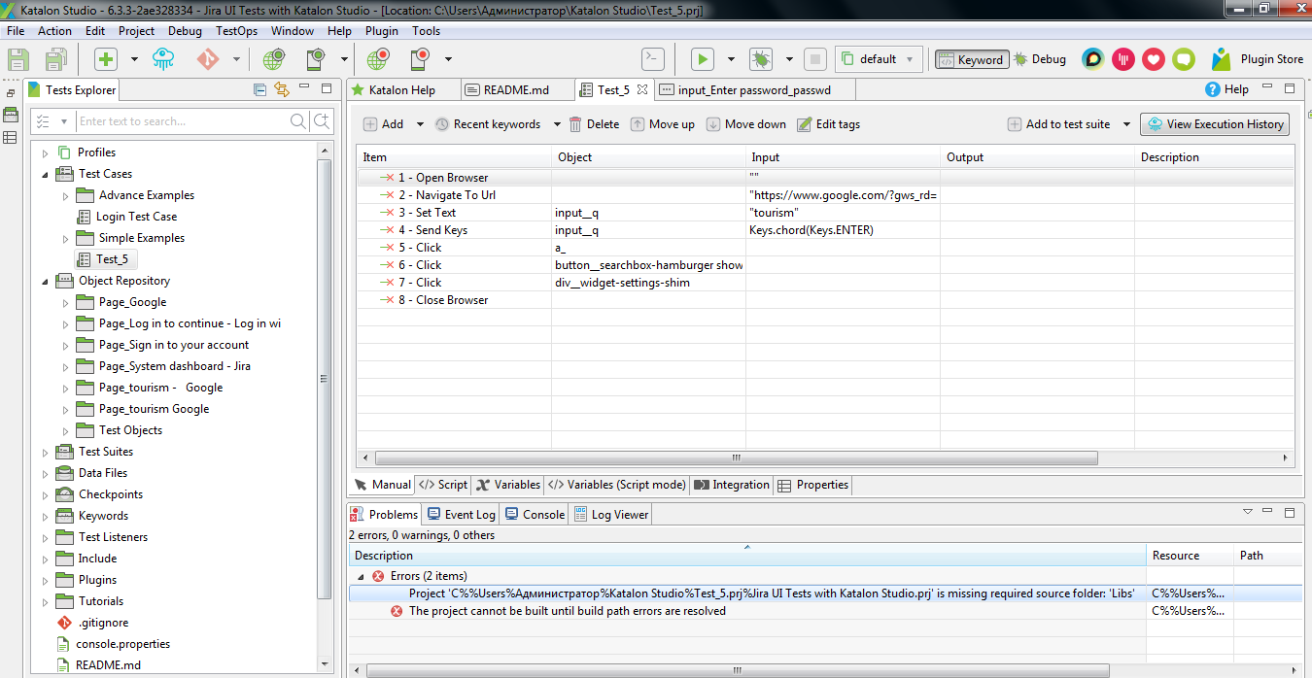The image size is (1312, 678).
Task: Click Add to test suite button
Action: [1058, 124]
